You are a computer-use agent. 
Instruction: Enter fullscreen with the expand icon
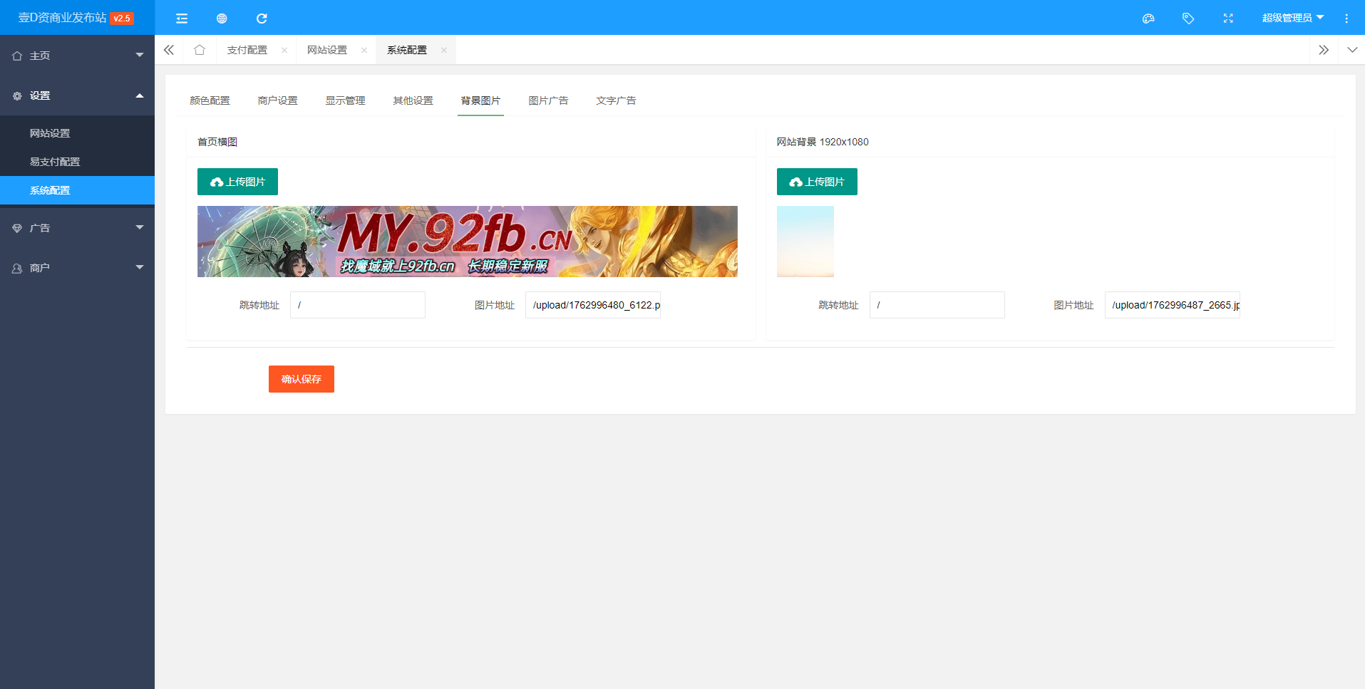click(x=1228, y=18)
